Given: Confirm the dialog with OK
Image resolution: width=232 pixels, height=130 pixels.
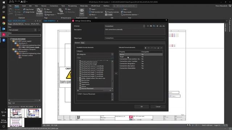Looking at the screenshot, I should pos(142,107).
